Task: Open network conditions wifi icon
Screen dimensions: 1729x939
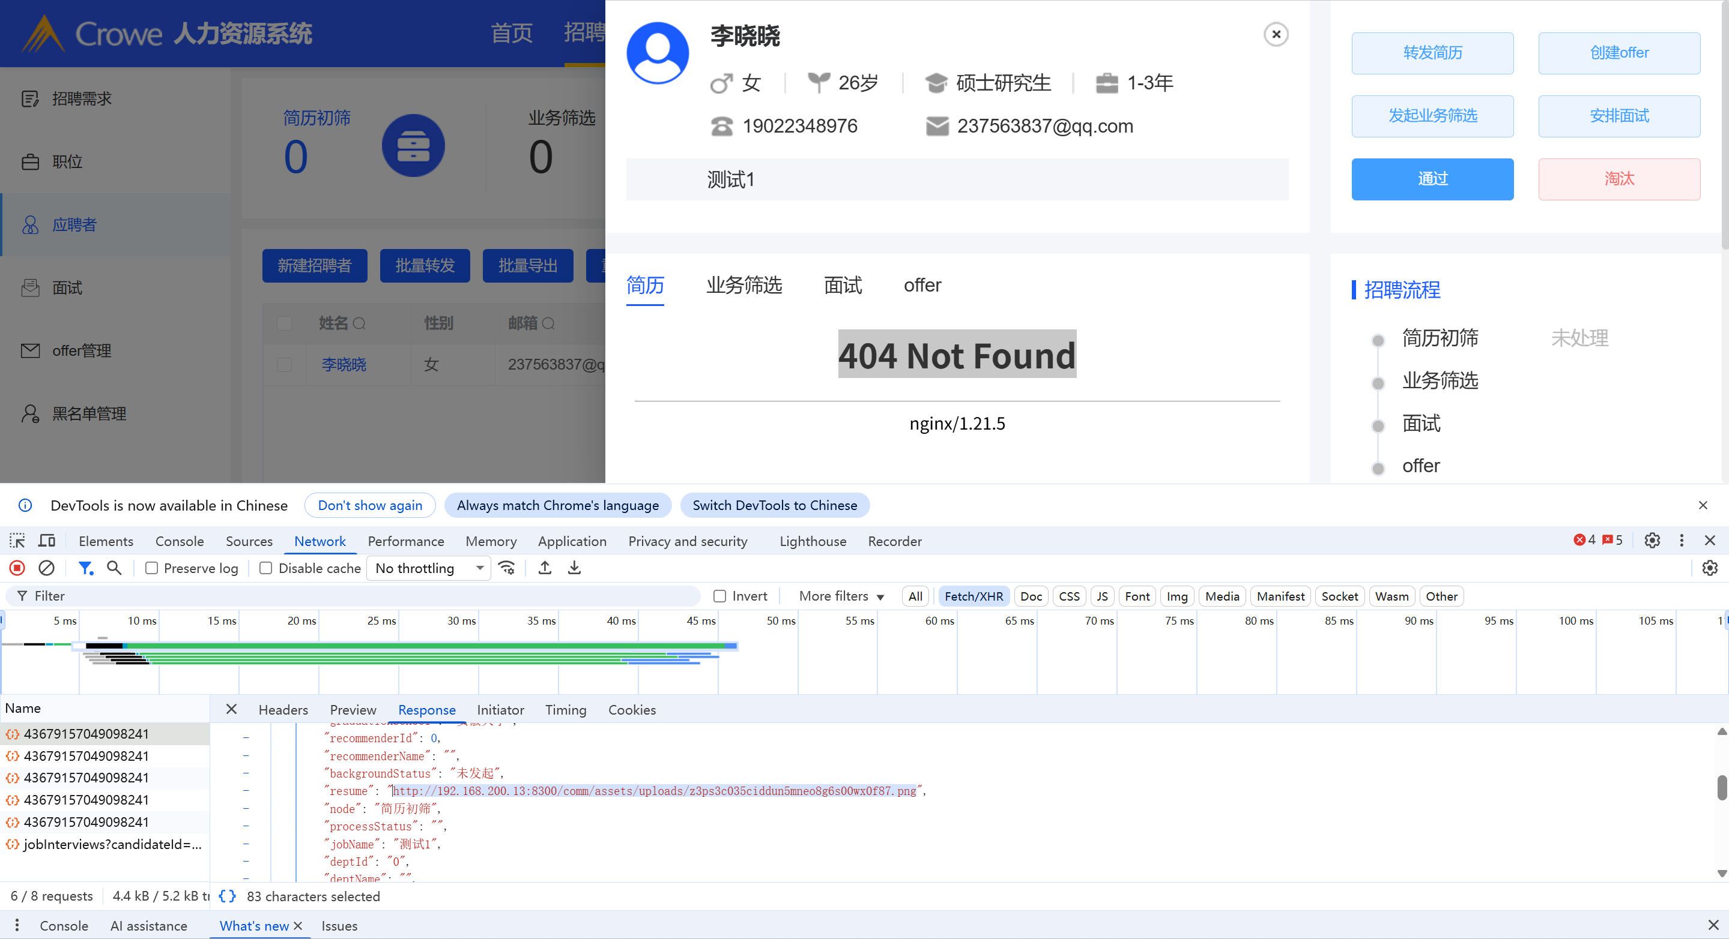Action: 507,568
